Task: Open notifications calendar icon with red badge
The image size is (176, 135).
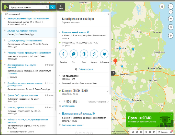Action: pyautogui.click(x=171, y=132)
